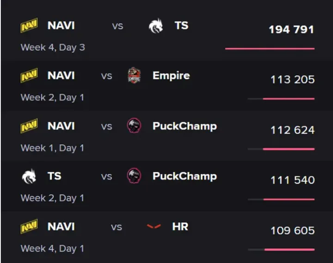Click the TS dragon logo in Week 2 match
Viewport: 333px width, 263px height.
(29, 176)
